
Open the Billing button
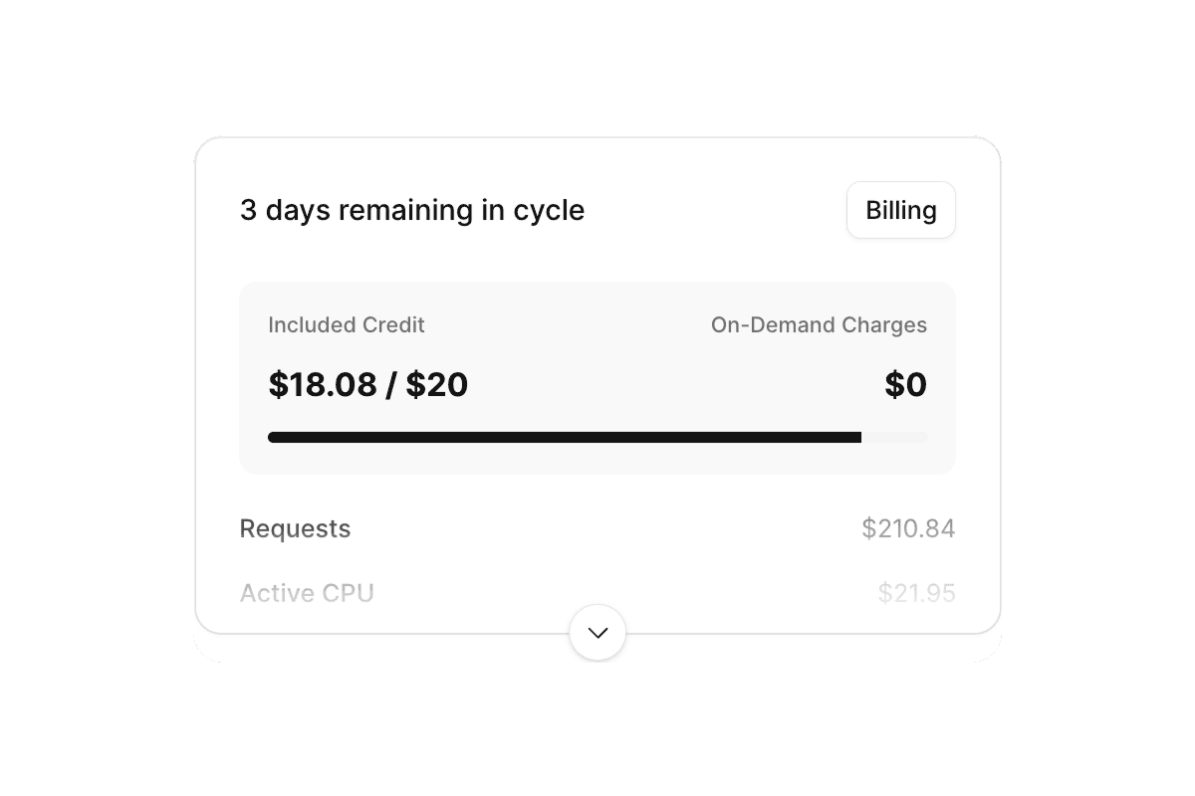coord(900,210)
